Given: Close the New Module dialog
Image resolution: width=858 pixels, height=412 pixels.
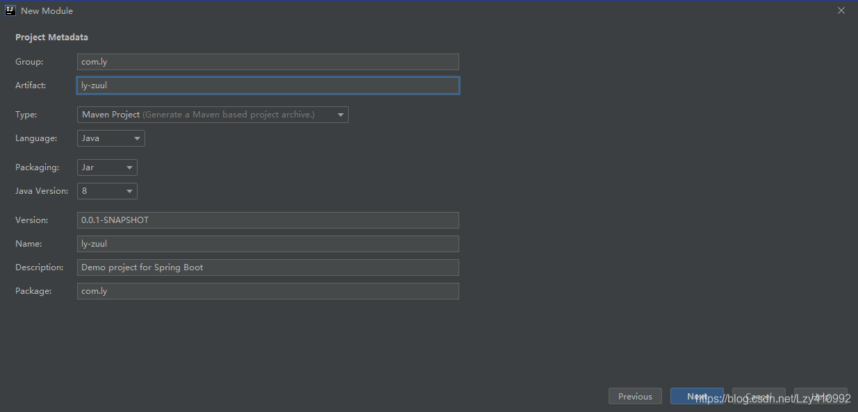Looking at the screenshot, I should point(841,10).
